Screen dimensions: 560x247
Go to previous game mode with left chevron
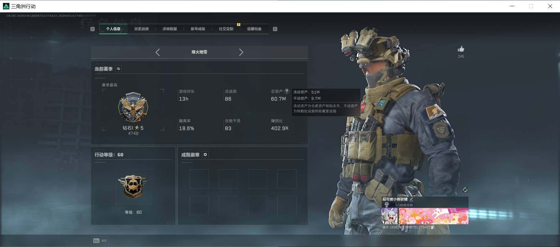pos(158,52)
